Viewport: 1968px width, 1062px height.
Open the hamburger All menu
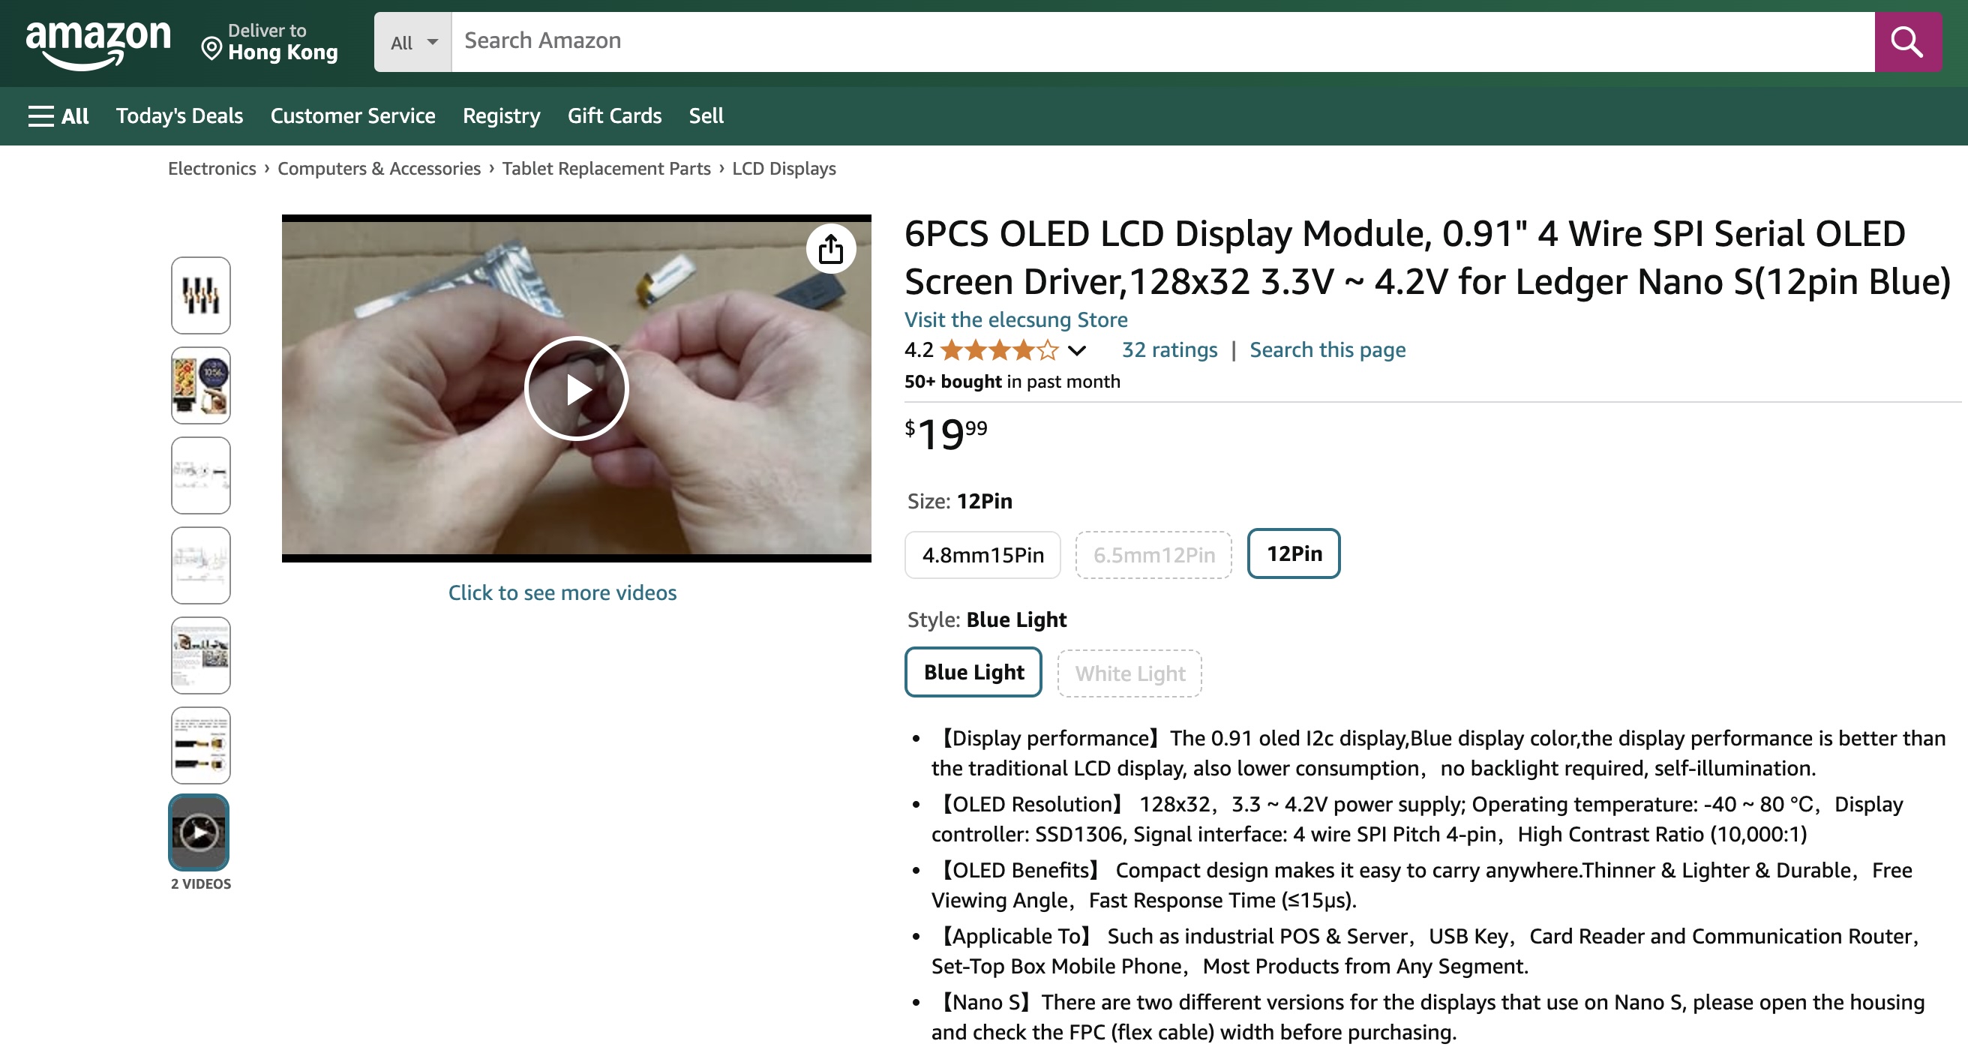[x=58, y=116]
